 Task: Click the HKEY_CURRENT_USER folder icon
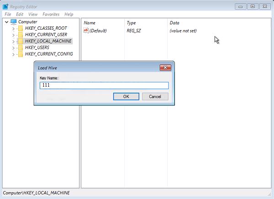coord(21,35)
